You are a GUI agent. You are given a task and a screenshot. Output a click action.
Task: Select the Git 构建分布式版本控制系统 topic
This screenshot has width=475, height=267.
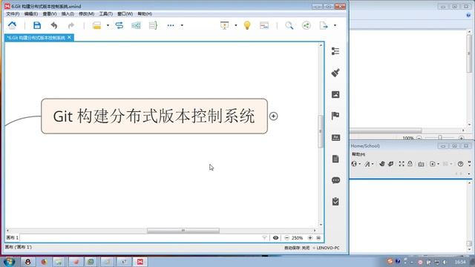pyautogui.click(x=154, y=116)
